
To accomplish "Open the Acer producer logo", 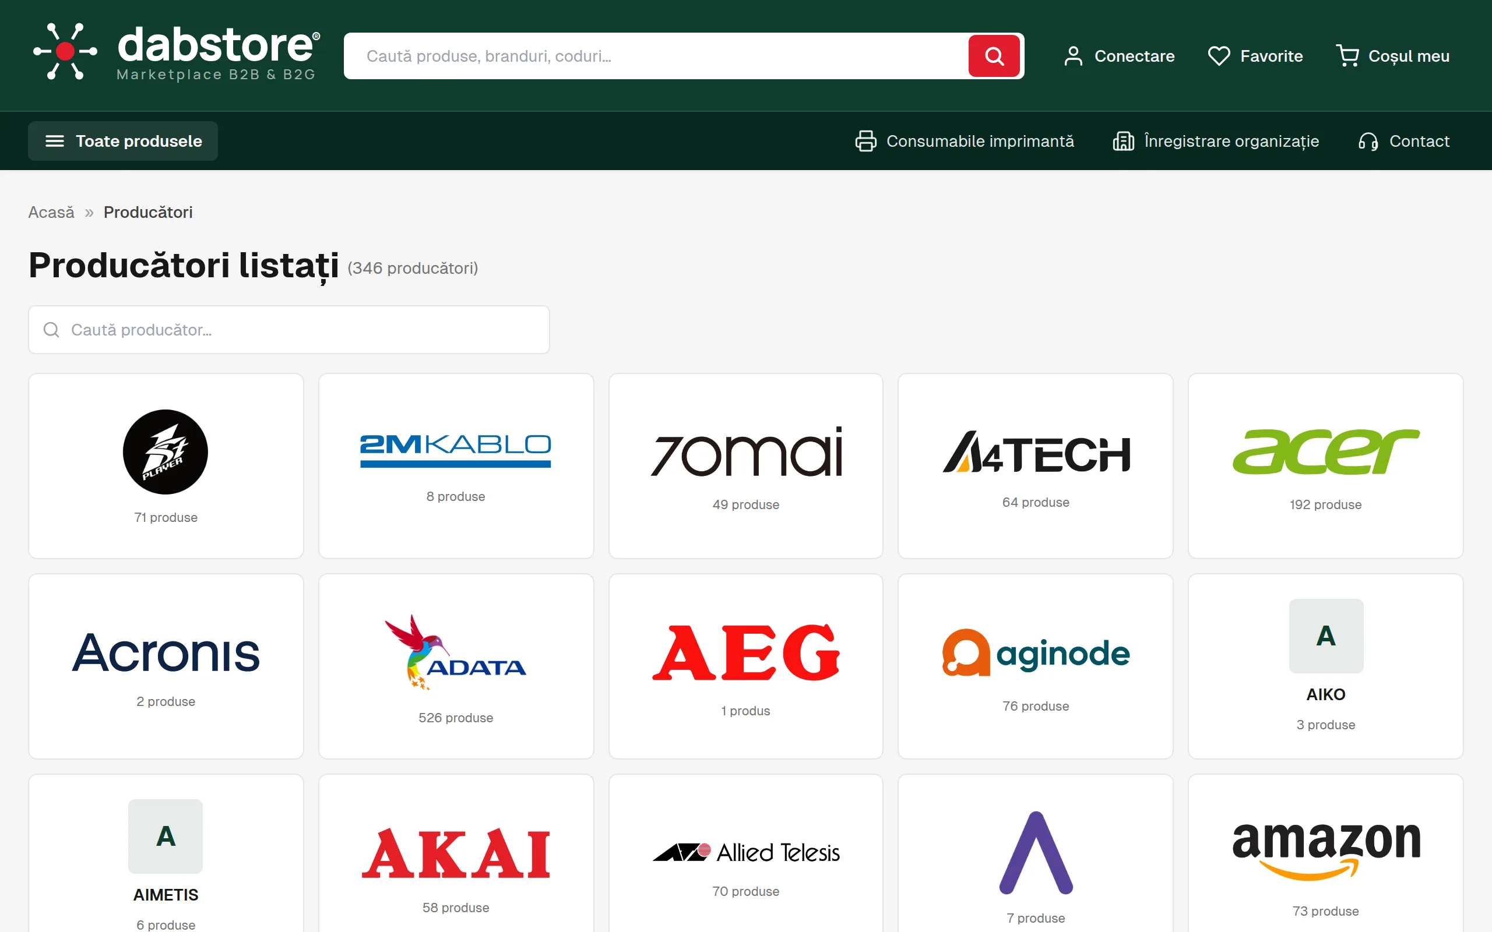I will click(x=1325, y=451).
